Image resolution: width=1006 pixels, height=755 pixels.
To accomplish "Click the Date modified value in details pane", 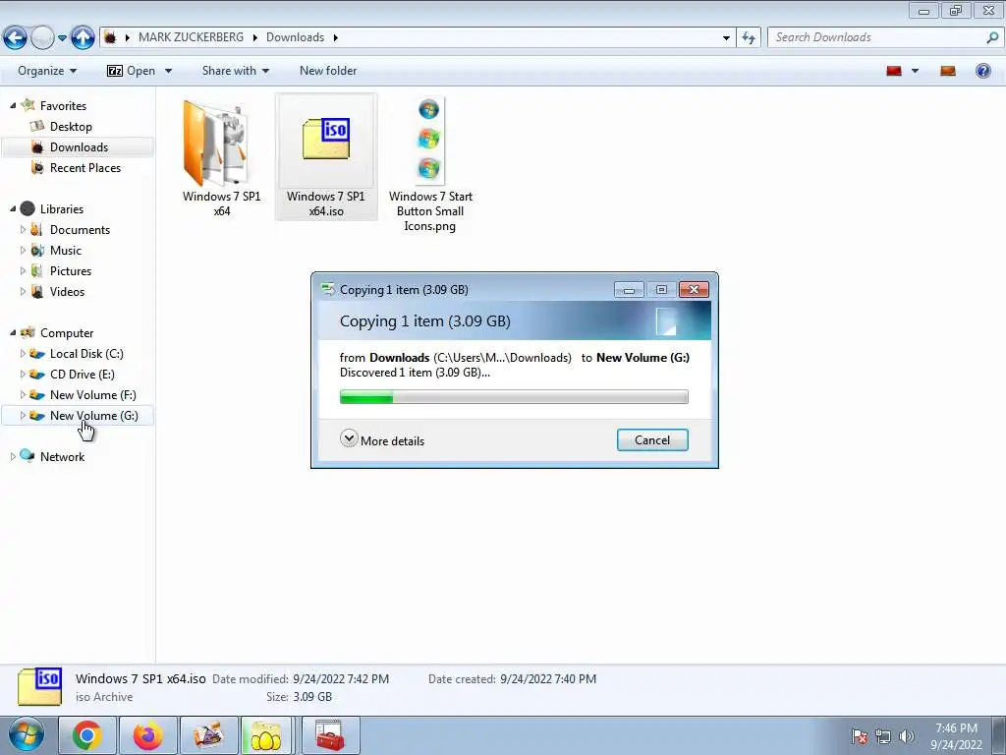I will click(x=341, y=679).
